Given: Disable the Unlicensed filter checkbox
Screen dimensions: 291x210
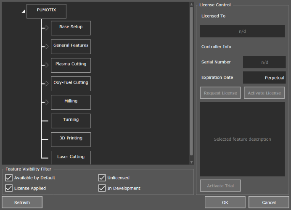Looking at the screenshot, I should pos(102,178).
